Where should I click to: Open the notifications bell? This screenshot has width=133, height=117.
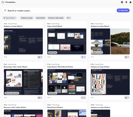click(x=126, y=2)
